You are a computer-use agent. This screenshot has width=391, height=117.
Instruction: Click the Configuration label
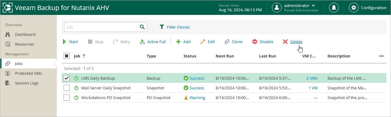tap(374, 8)
